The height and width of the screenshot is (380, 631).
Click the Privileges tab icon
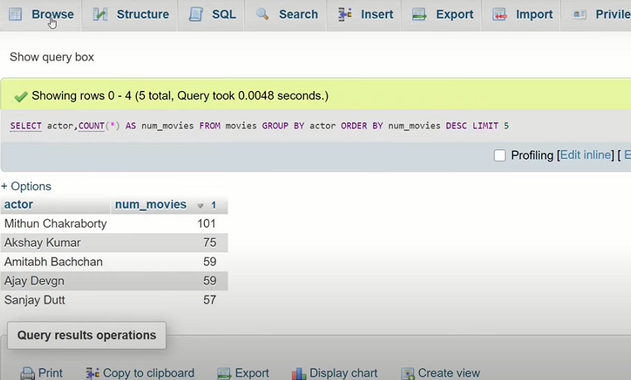click(580, 14)
